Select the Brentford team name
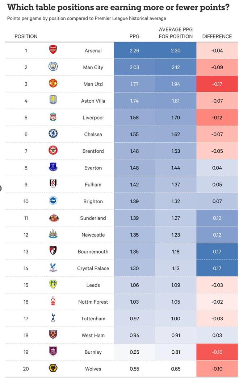The width and height of the screenshot is (239, 378). 93,151
